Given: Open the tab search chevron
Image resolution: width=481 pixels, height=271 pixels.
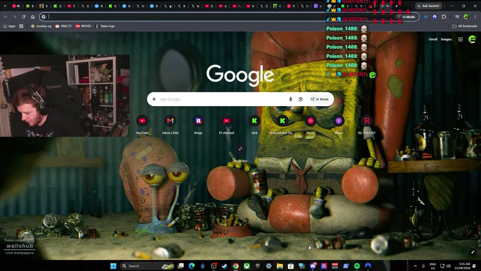Looking at the screenshot, I should pos(5,6).
